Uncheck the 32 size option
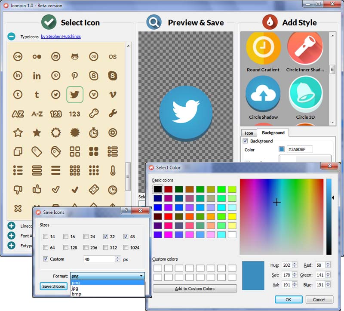The width and height of the screenshot is (344, 311). [x=106, y=236]
